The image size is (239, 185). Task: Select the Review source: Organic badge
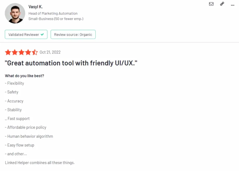tap(73, 34)
